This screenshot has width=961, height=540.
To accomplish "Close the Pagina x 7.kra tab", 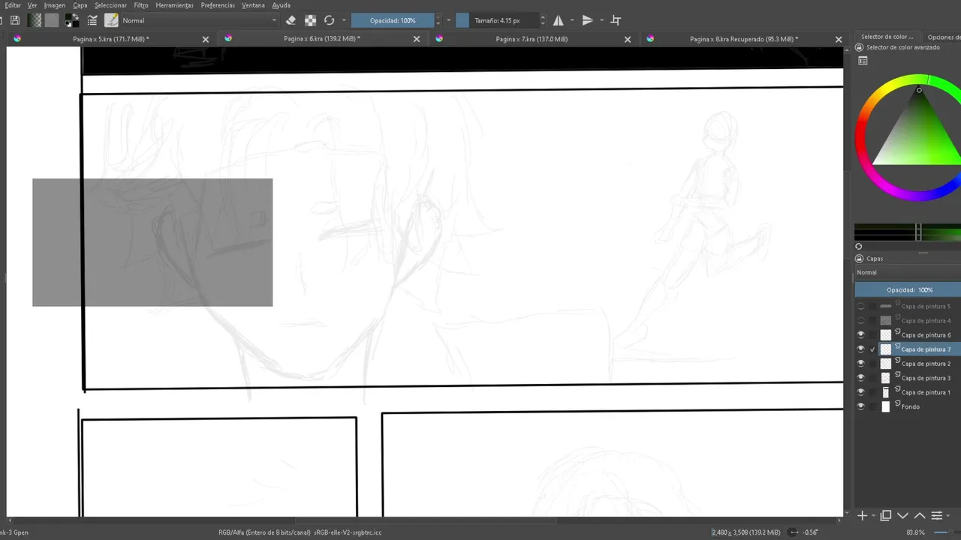I will click(x=628, y=39).
